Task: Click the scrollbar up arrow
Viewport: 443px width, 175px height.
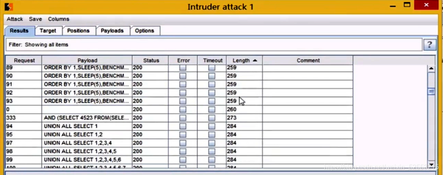Action: (x=431, y=68)
